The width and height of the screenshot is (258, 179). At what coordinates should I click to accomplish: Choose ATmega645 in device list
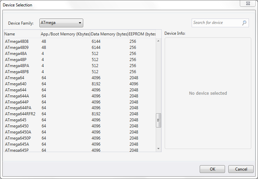click(x=80, y=120)
